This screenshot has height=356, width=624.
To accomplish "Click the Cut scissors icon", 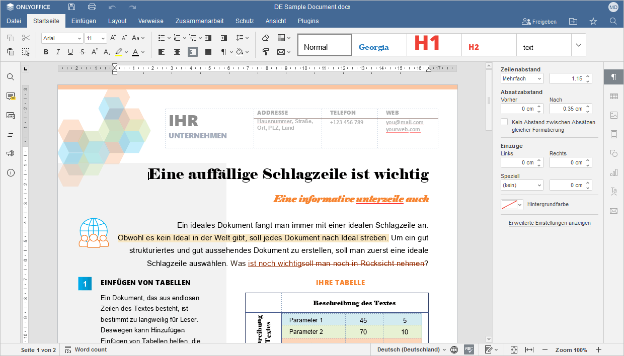I will [x=26, y=38].
